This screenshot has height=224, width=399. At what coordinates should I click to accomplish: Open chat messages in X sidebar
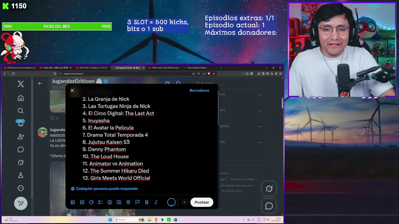coord(21,150)
